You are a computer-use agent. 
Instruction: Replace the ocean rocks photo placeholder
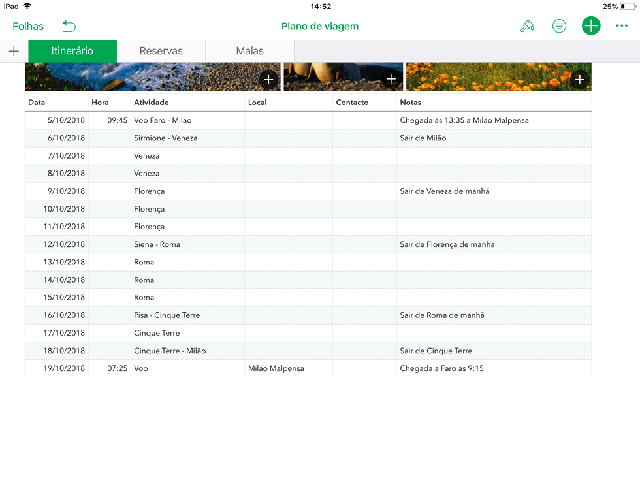(x=268, y=79)
